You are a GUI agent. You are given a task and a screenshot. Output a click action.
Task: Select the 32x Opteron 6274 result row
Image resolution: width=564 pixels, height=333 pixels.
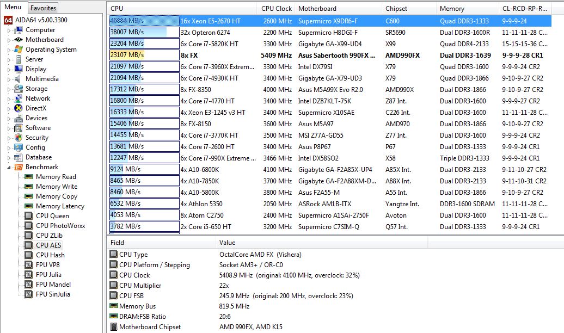coord(330,32)
